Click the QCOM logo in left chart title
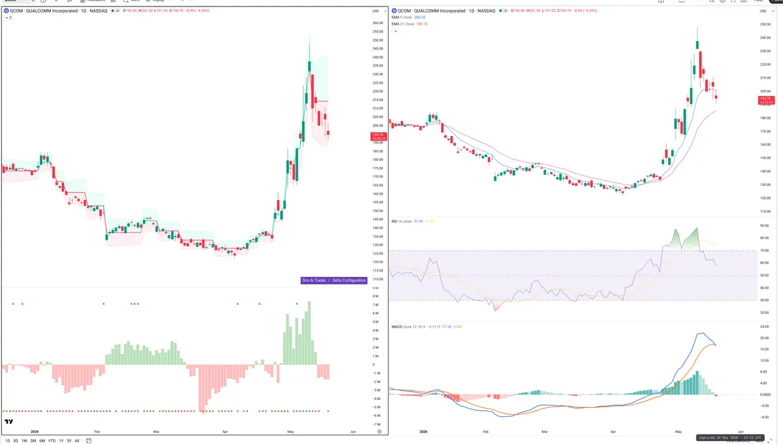The height and width of the screenshot is (445, 783). [x=6, y=11]
